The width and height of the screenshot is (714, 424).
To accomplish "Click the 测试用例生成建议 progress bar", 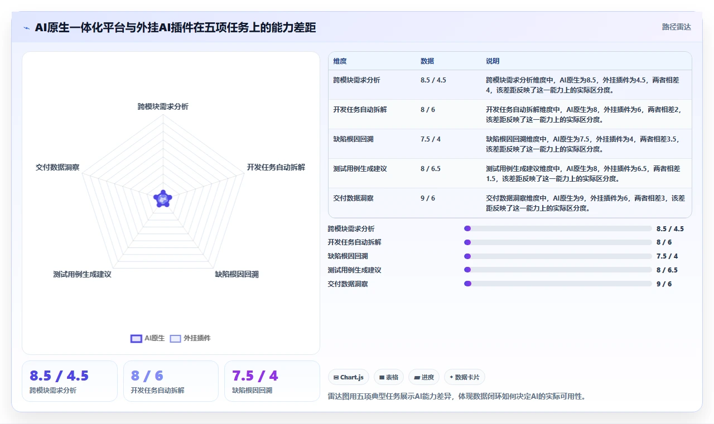I will 558,270.
